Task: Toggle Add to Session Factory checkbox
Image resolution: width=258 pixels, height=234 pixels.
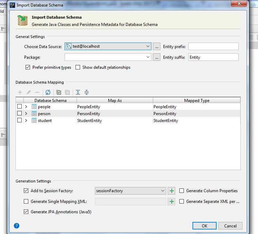Action: [x=26, y=191]
